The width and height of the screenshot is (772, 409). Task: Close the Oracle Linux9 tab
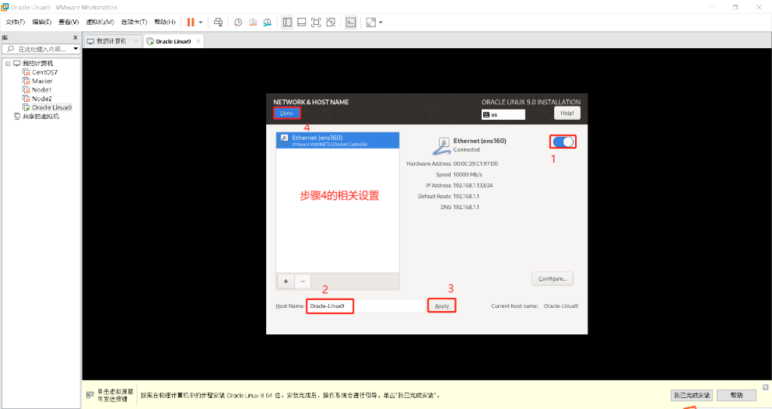198,41
